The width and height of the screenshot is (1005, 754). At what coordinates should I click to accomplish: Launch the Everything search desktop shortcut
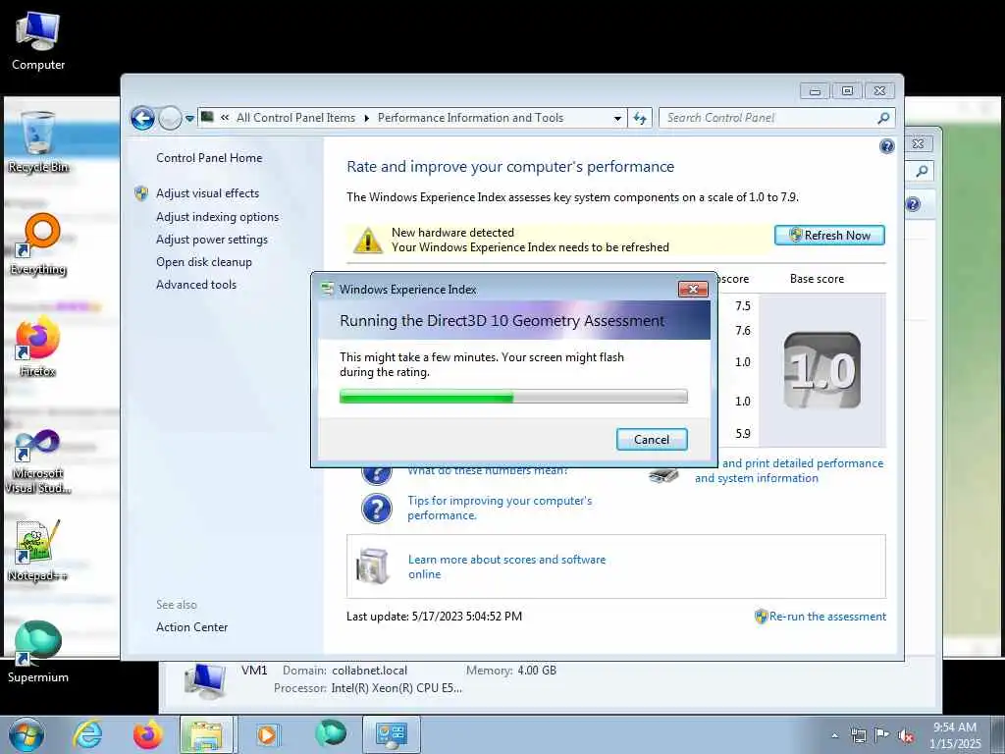pyautogui.click(x=38, y=244)
